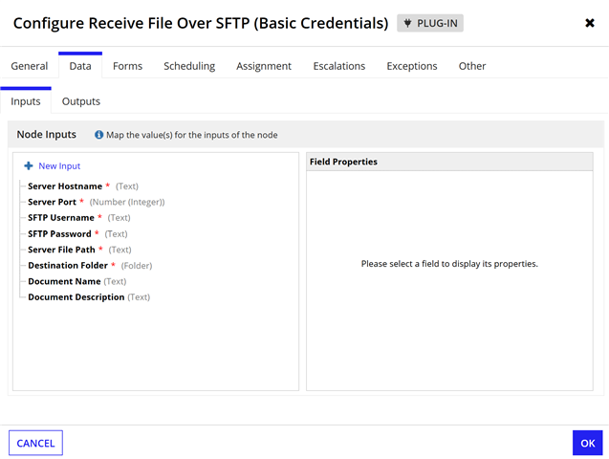
Task: Select the Document Name input
Action: 64,281
